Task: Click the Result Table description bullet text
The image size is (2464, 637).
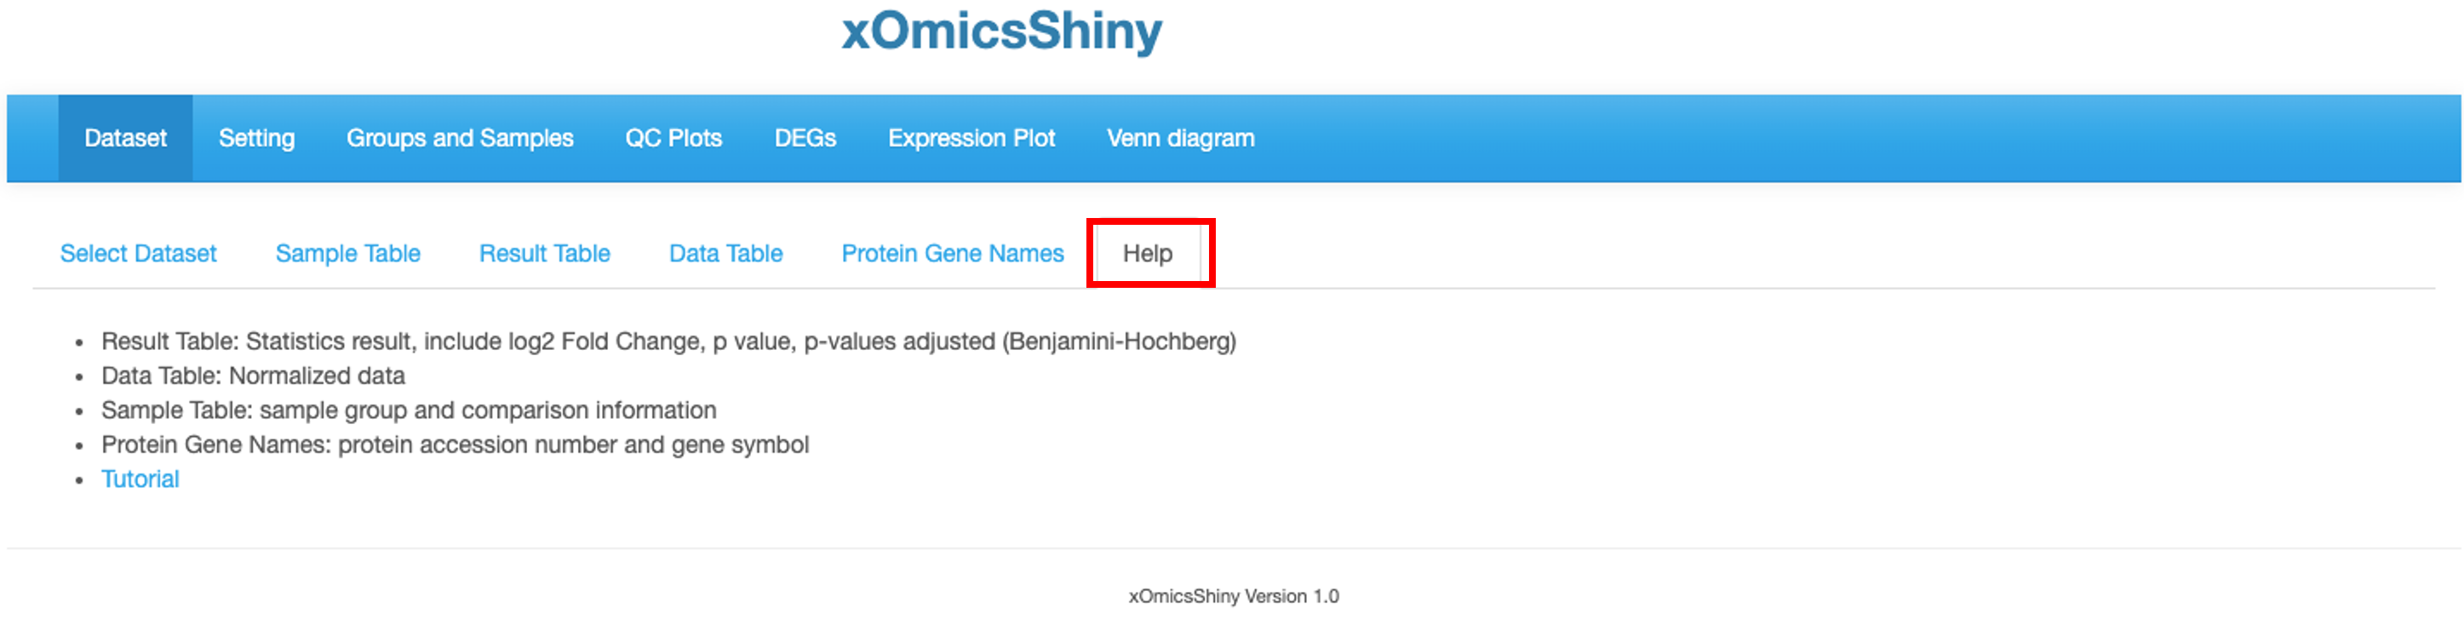Action: (x=668, y=341)
